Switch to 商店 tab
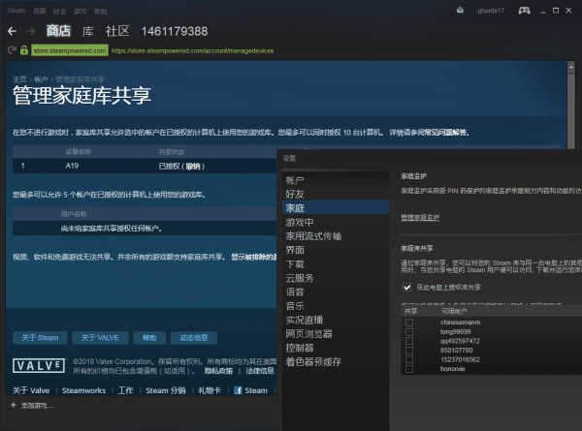Viewport: 582px width, 431px height. click(x=58, y=31)
